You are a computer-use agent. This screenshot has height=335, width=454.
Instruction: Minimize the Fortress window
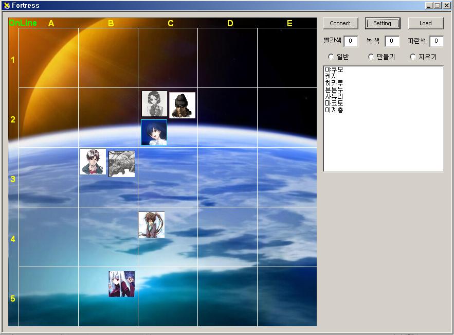[x=429, y=6]
